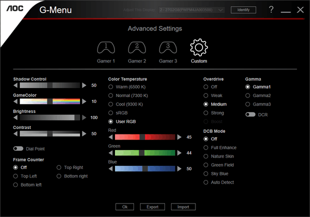Image resolution: width=310 pixels, height=217 pixels.
Task: Choose sRGB color temperature
Action: pyautogui.click(x=118, y=113)
